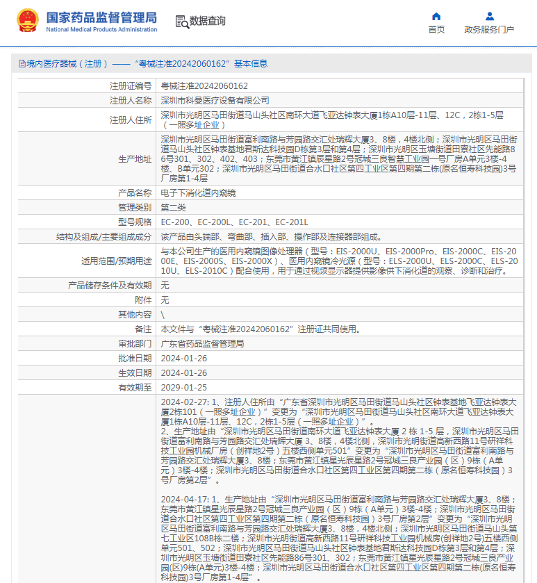
Task: Click the 型号规格 label
Action: pyautogui.click(x=135, y=222)
